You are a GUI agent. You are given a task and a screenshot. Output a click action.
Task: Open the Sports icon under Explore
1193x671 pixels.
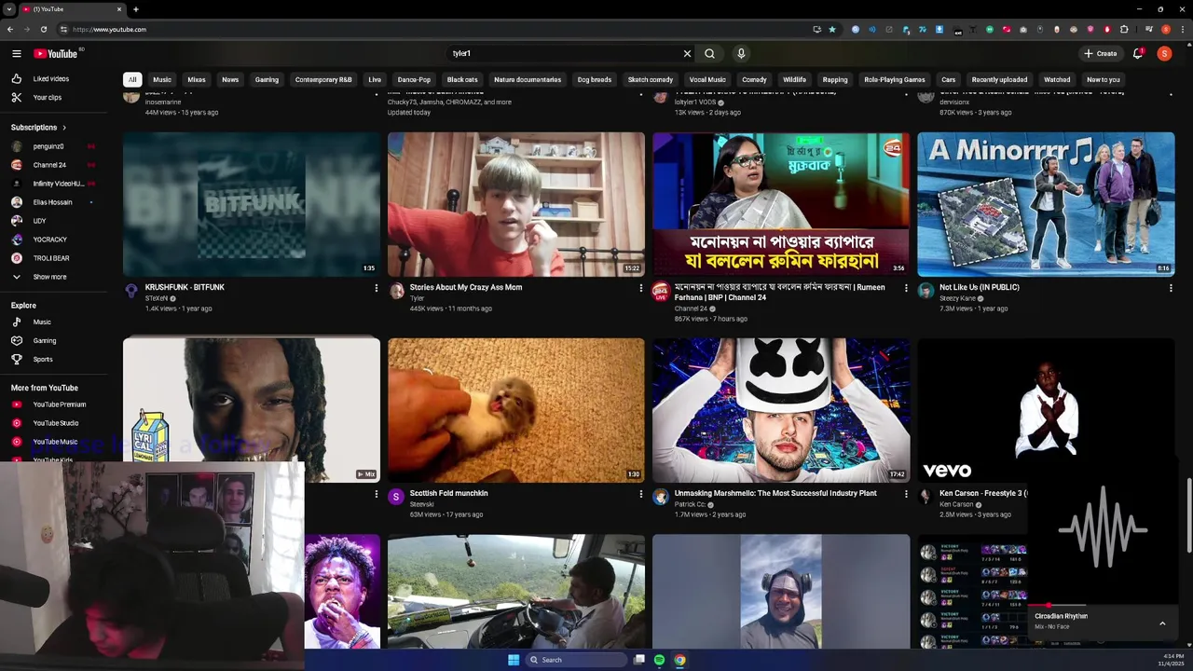[x=17, y=360]
